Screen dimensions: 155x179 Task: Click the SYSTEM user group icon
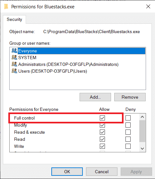coord(14,58)
